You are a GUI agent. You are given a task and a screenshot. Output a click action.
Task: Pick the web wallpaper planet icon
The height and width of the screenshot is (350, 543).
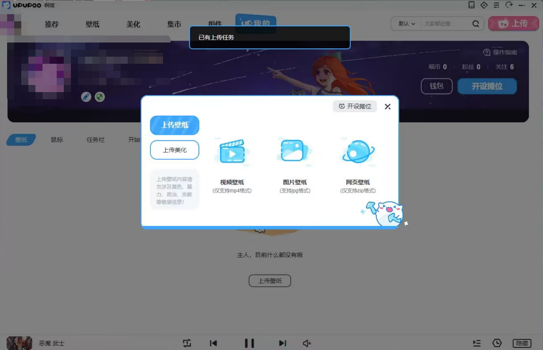358,152
